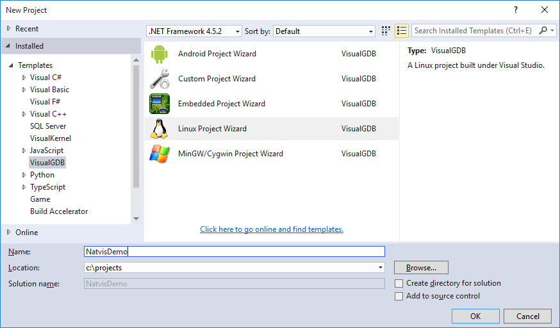Image resolution: width=560 pixels, height=328 pixels.
Task: Click the Visual Basic label
Action: [49, 90]
